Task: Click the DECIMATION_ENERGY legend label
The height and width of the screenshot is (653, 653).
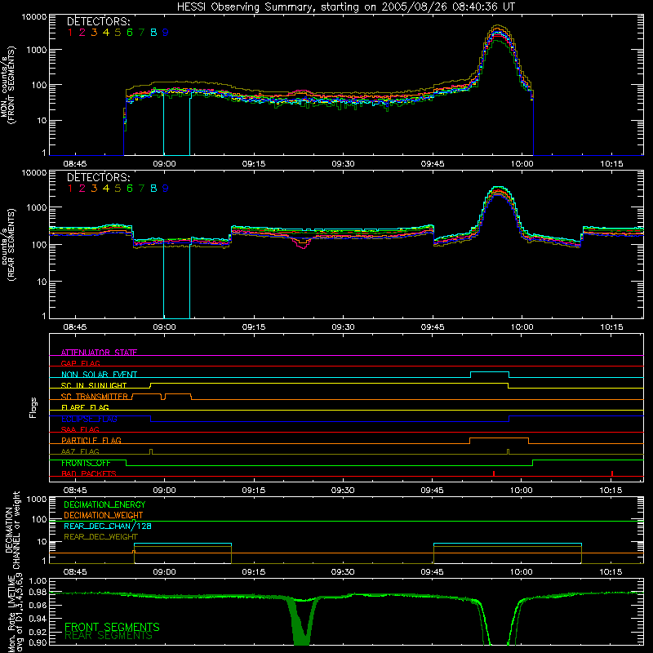Action: [x=104, y=504]
